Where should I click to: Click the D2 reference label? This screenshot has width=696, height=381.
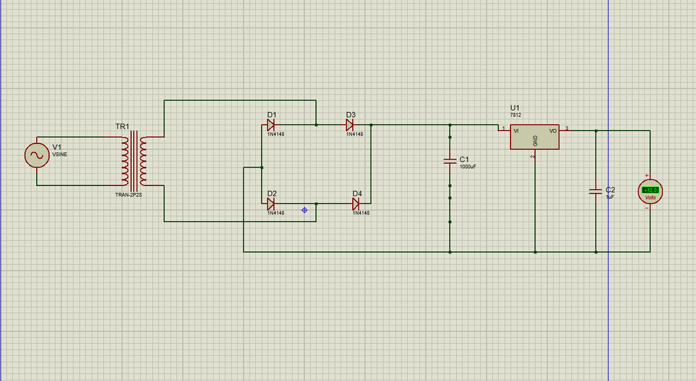[272, 194]
